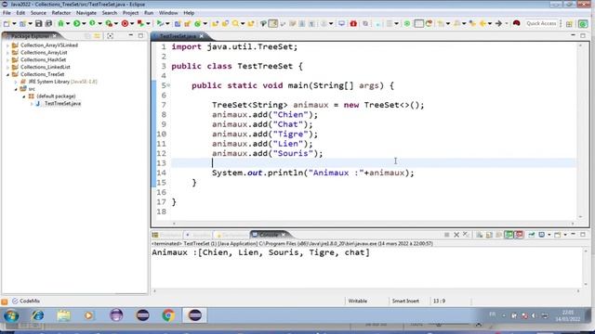Select the default package node
This screenshot has width=595, height=334.
coord(56,96)
